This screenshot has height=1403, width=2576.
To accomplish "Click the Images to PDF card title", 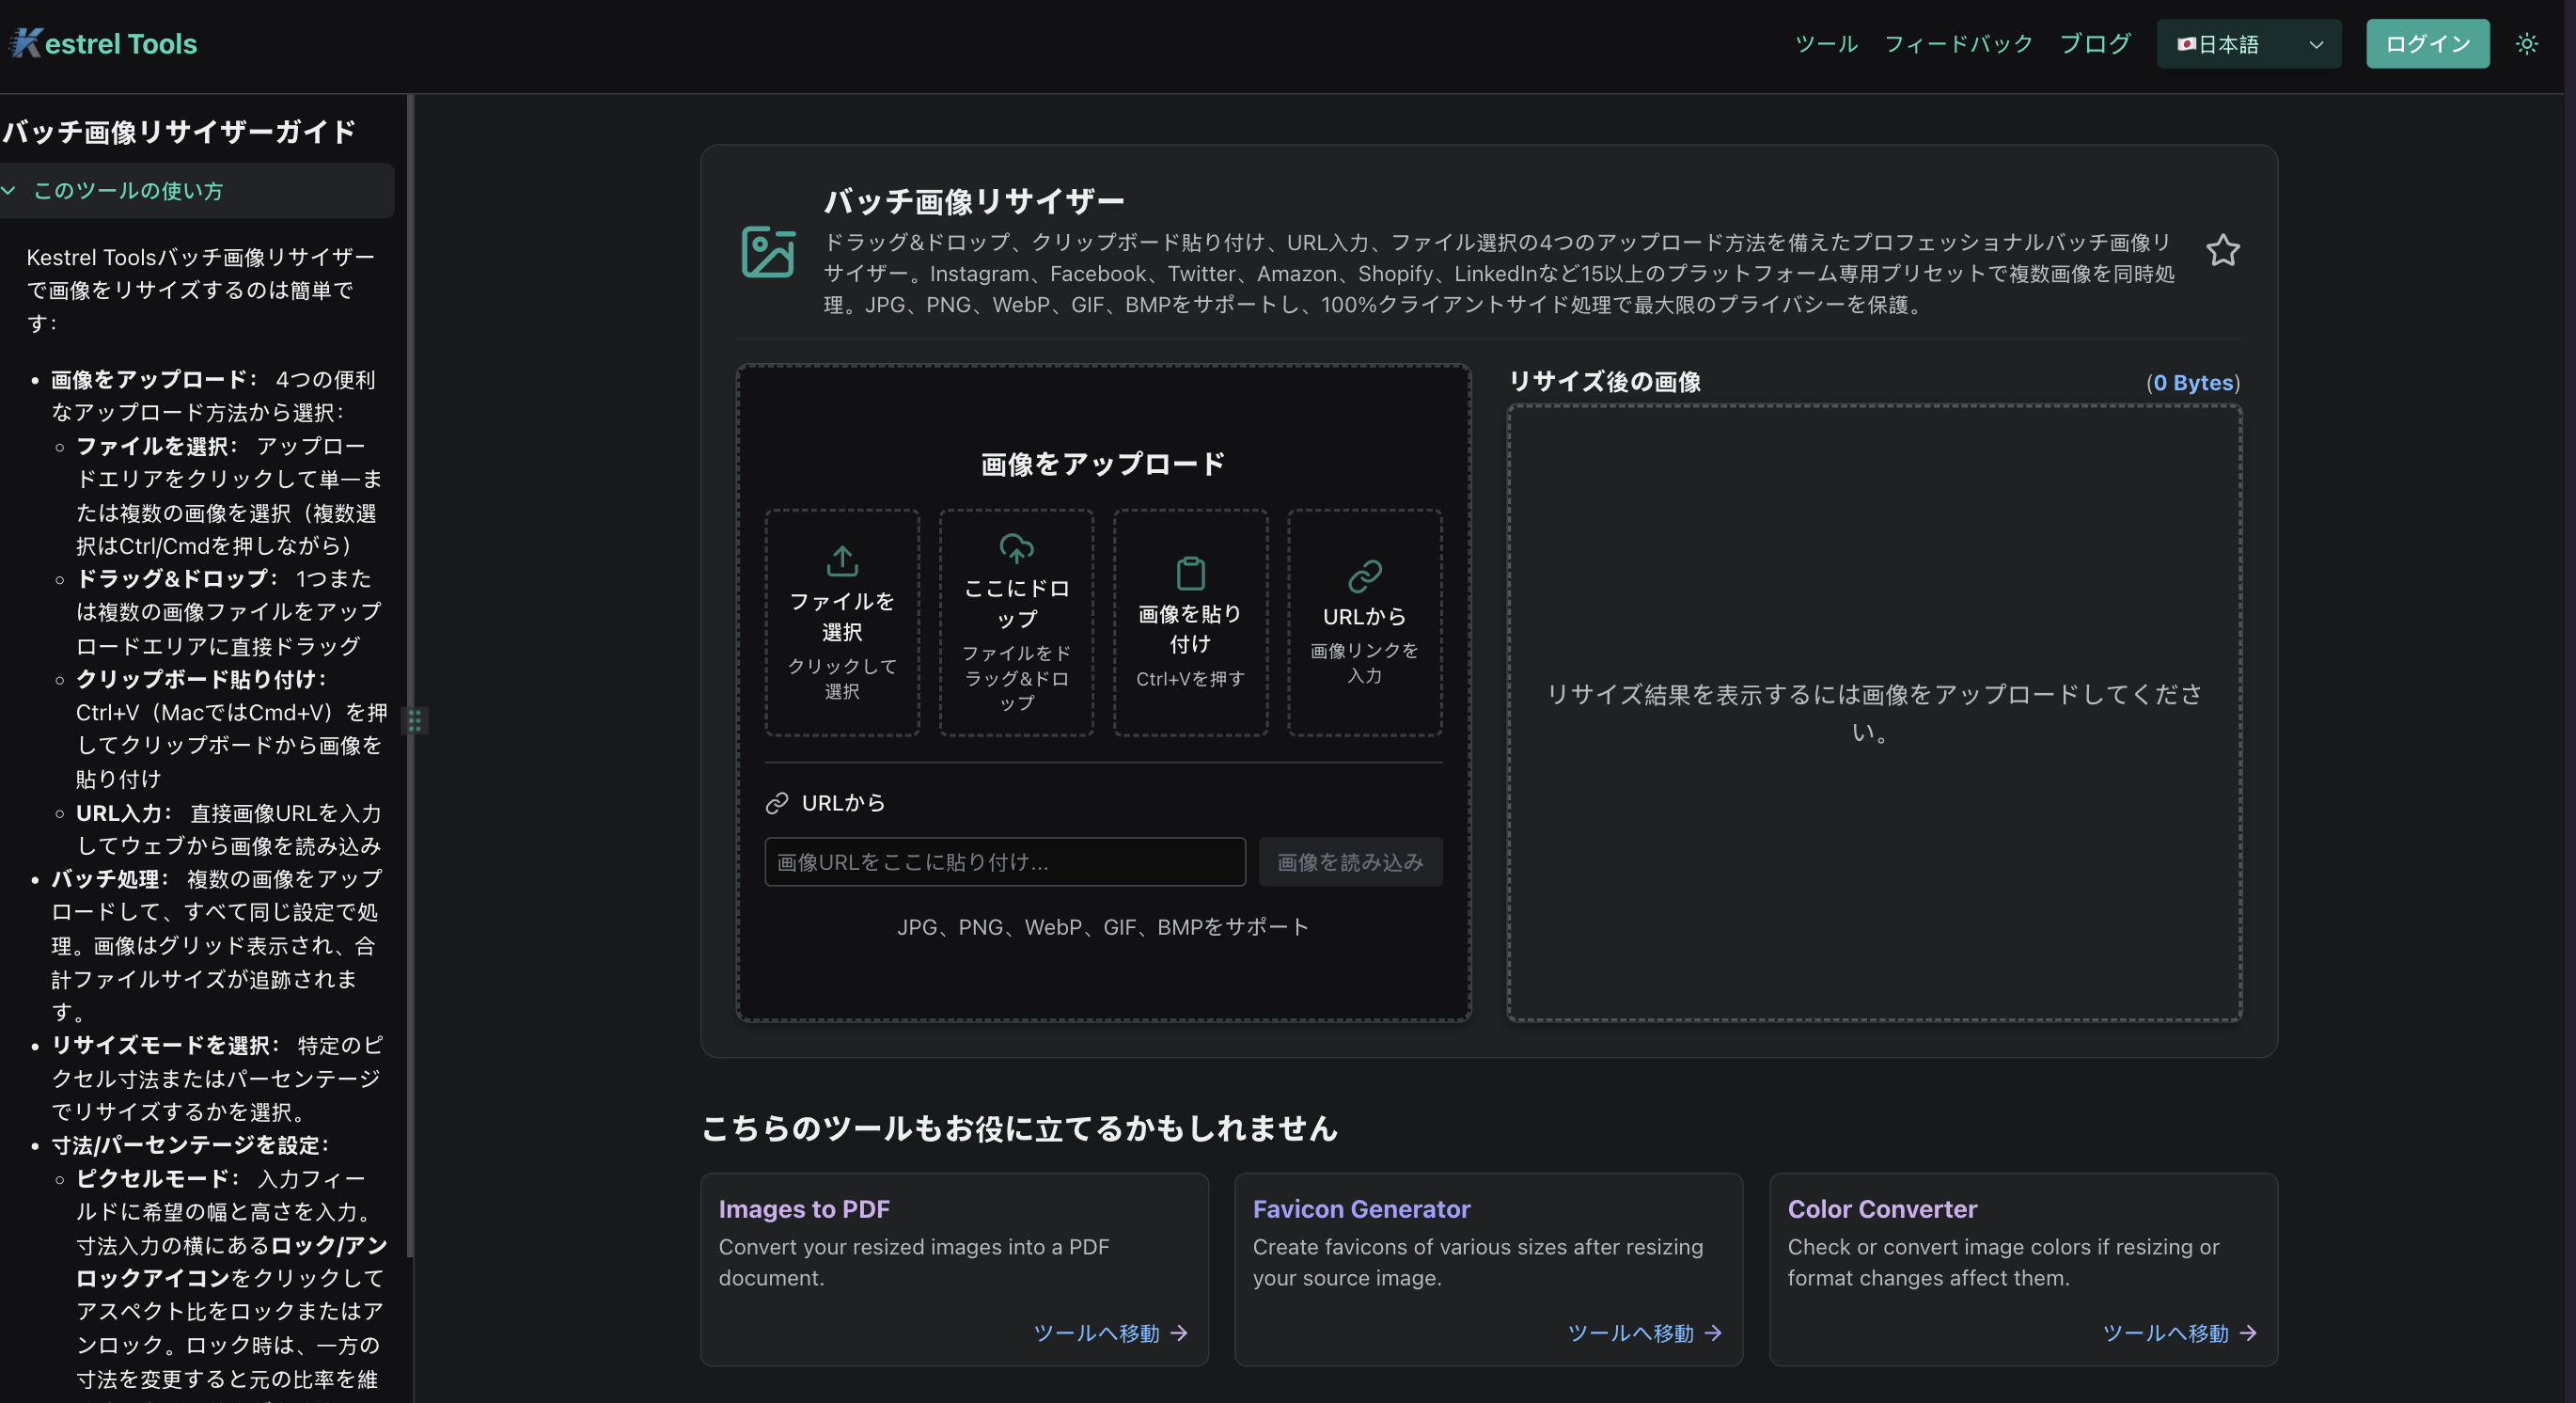I will point(804,1209).
